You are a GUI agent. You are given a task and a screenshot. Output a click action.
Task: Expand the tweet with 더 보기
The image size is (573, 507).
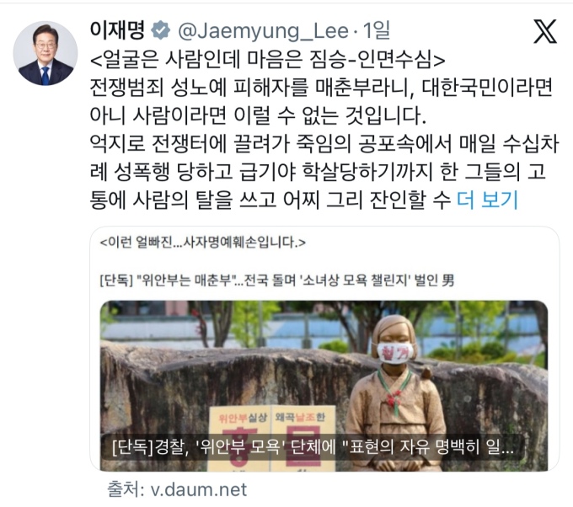[488, 200]
